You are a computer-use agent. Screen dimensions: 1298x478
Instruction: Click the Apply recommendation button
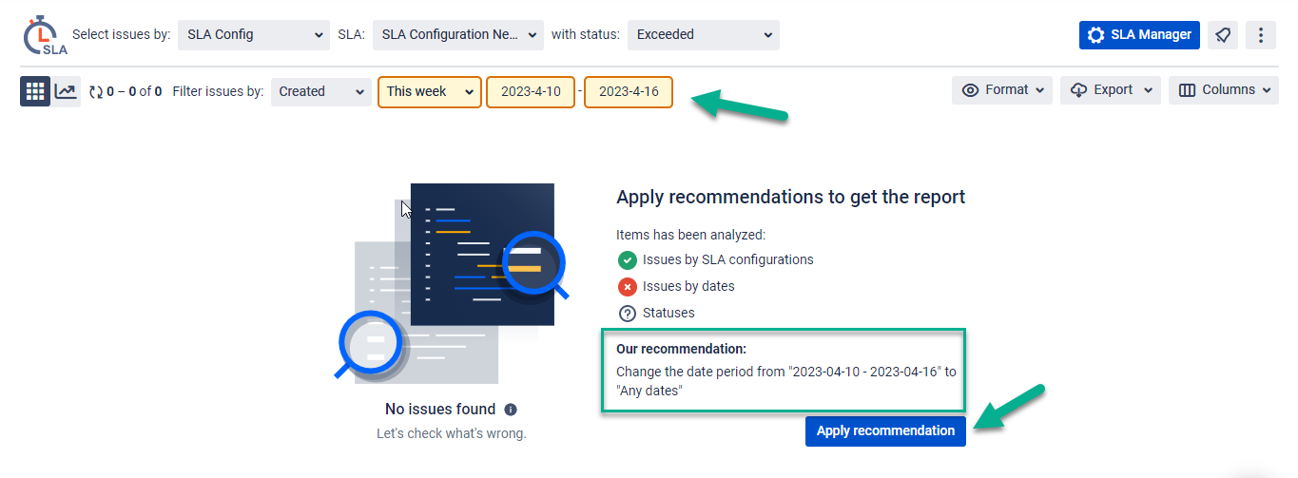[x=885, y=431]
